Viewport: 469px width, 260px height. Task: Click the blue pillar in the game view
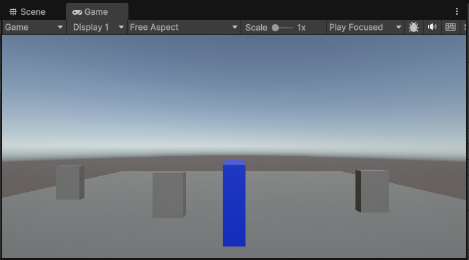click(x=234, y=203)
